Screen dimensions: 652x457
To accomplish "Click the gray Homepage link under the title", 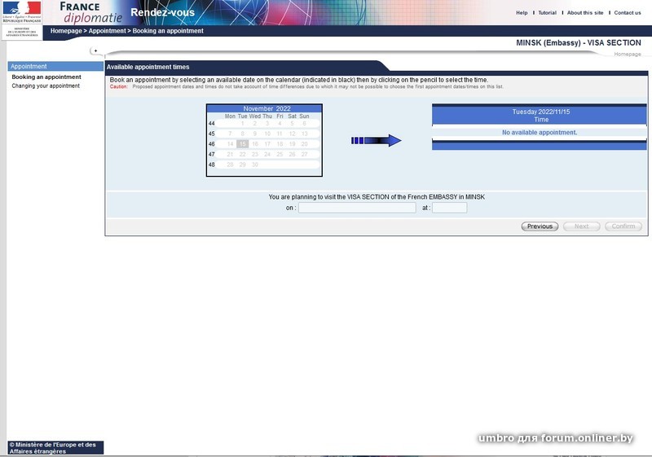I will coord(628,54).
